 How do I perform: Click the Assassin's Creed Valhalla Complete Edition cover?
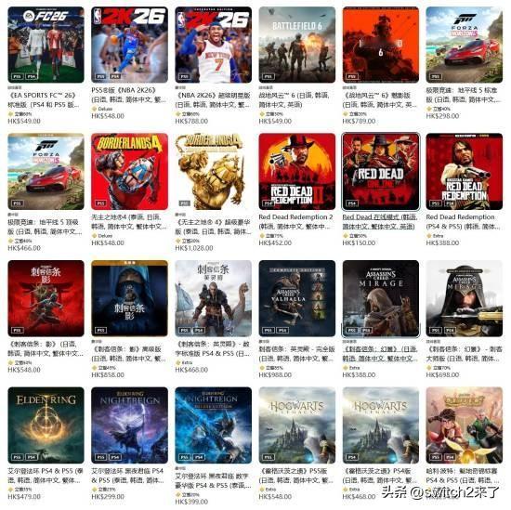(x=297, y=298)
